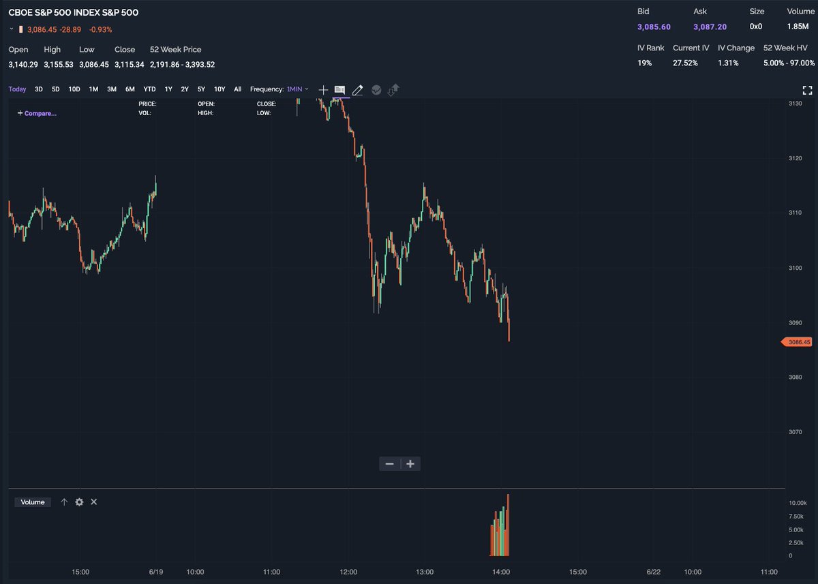Select the 3M time range

pos(112,89)
